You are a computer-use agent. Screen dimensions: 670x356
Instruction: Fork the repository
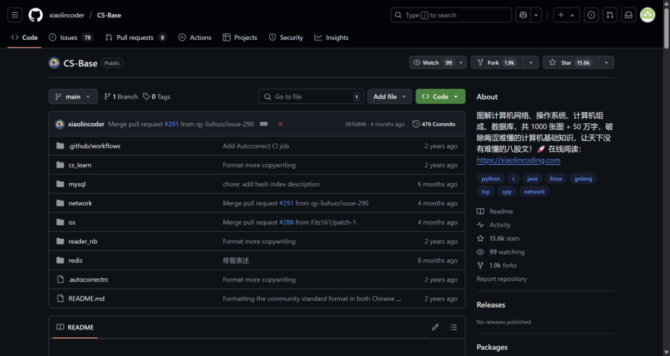[497, 63]
